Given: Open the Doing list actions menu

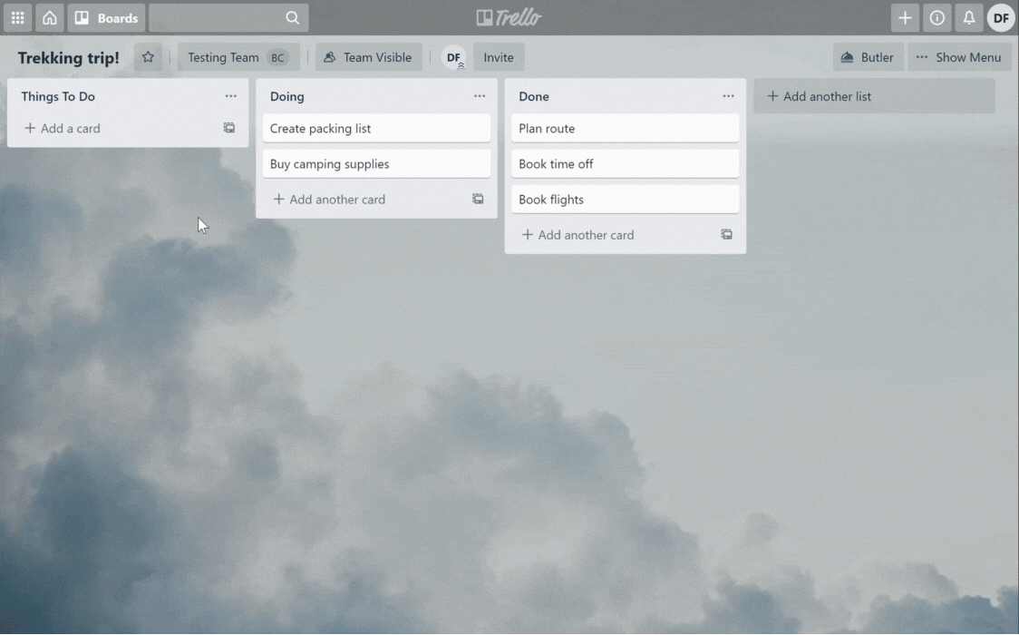Looking at the screenshot, I should click(480, 96).
